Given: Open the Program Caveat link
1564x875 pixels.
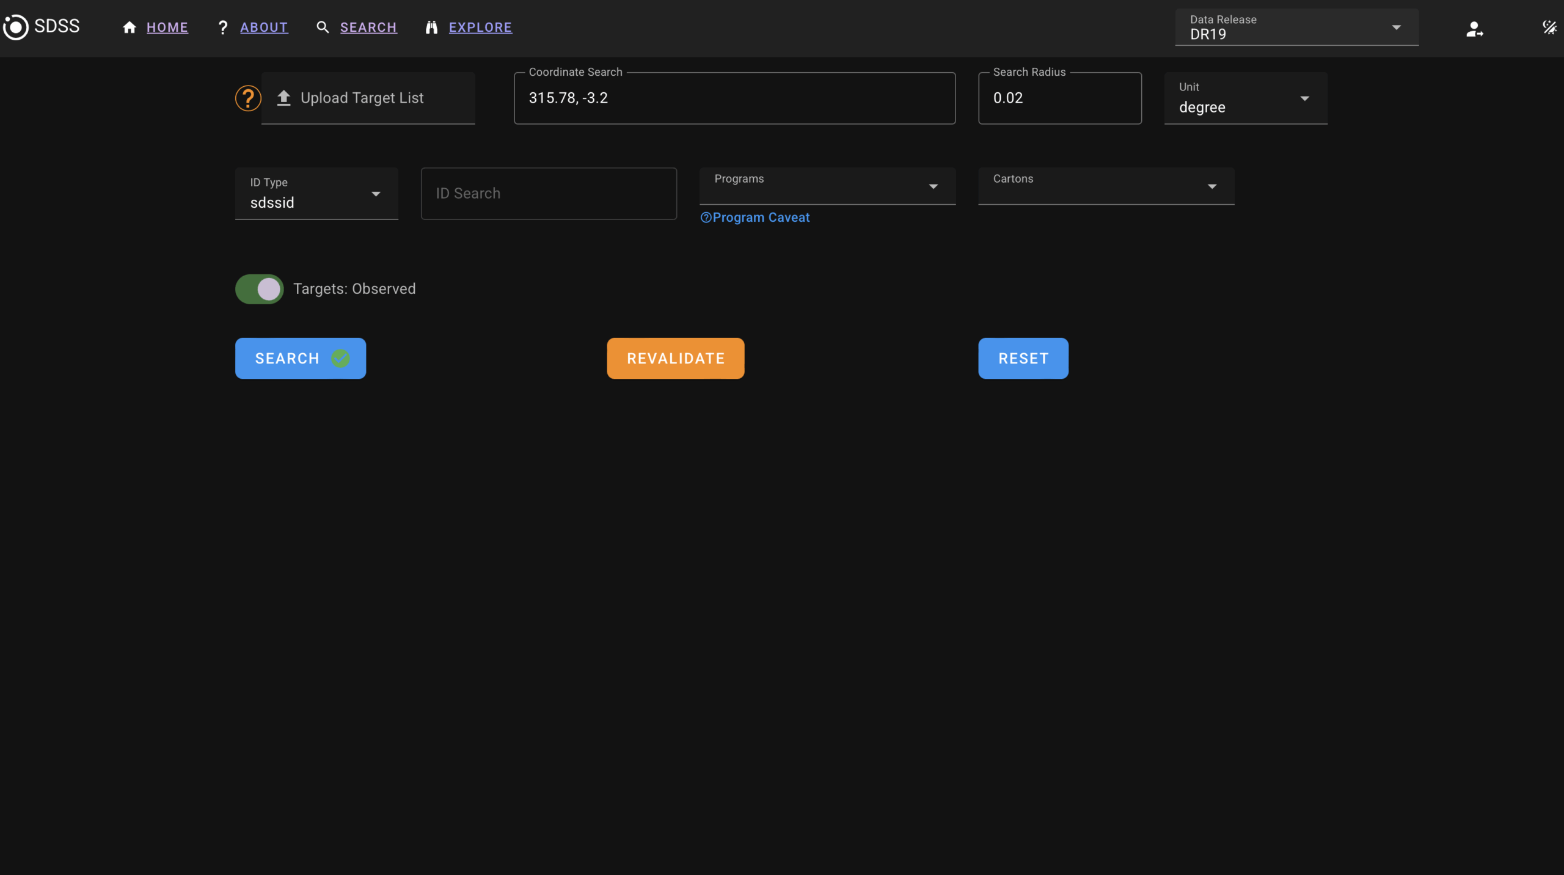Looking at the screenshot, I should 755,218.
